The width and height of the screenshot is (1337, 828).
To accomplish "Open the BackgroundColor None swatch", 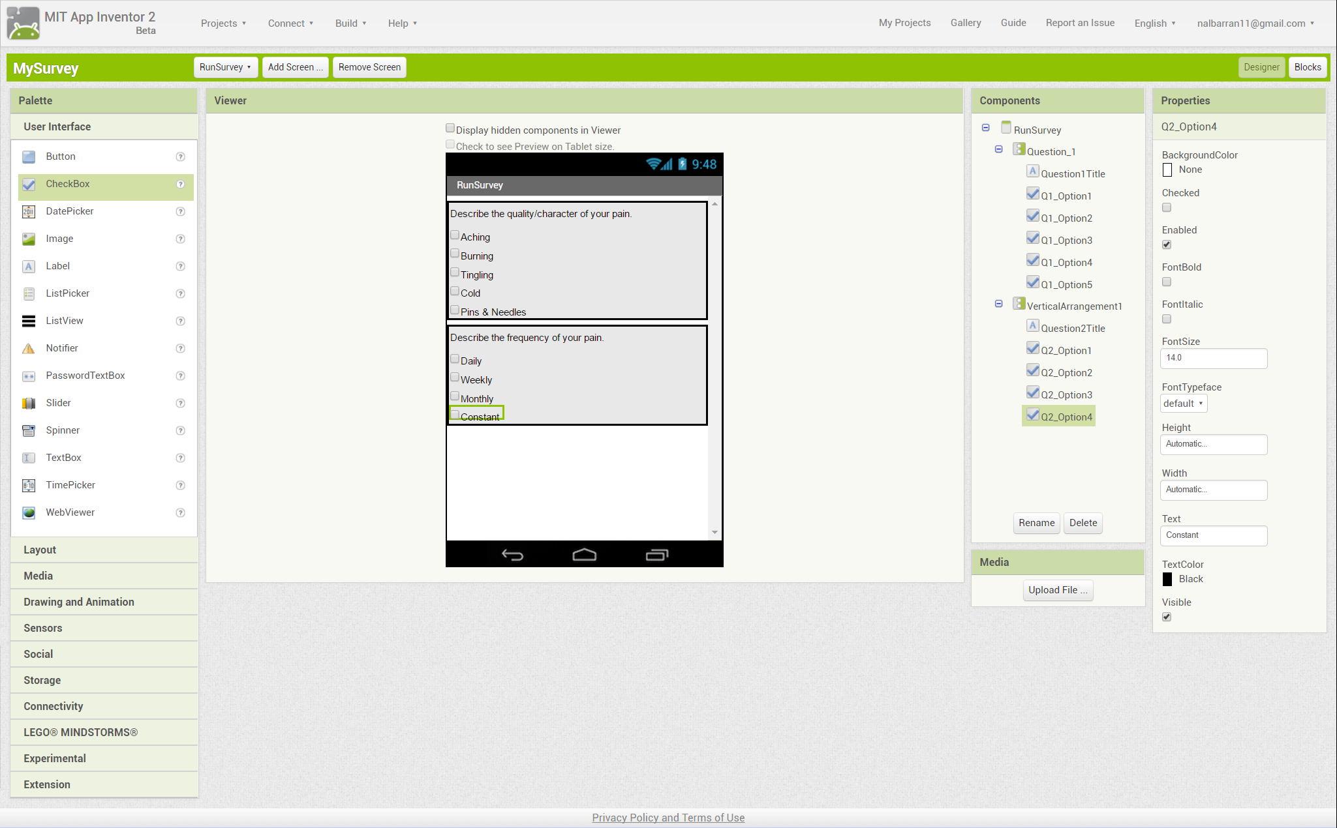I will pyautogui.click(x=1167, y=170).
